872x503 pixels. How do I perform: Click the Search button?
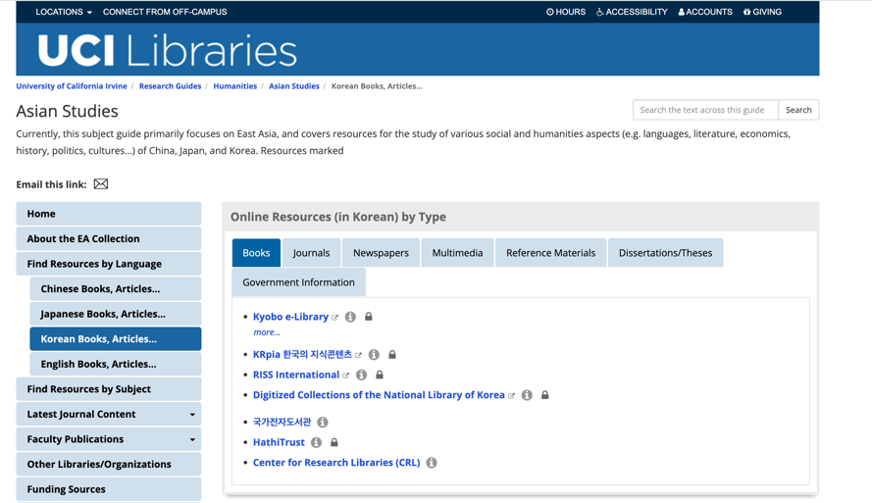798,110
